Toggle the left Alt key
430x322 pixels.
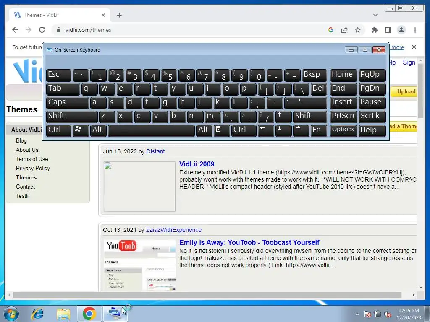(x=98, y=130)
